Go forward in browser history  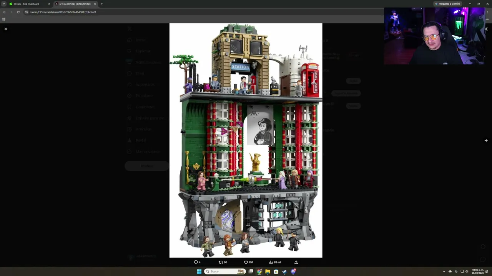[x=11, y=12]
